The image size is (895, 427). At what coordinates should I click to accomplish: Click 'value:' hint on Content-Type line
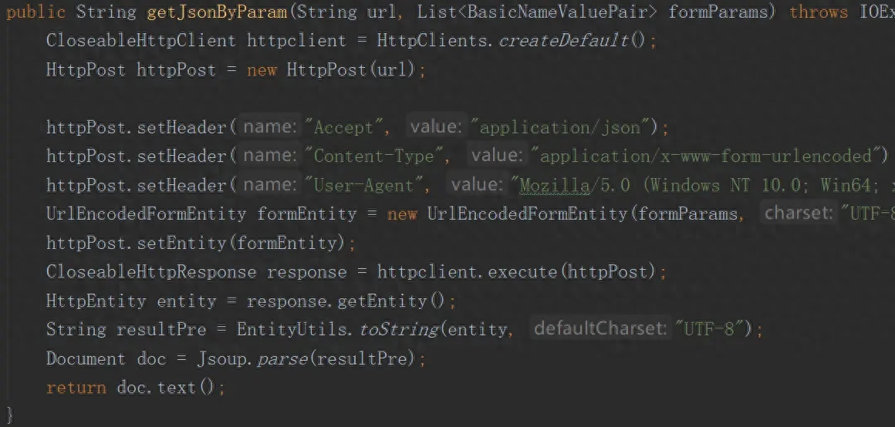(x=496, y=155)
